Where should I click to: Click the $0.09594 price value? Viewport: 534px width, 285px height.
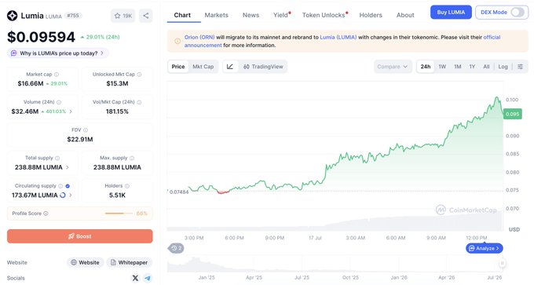[x=41, y=37]
